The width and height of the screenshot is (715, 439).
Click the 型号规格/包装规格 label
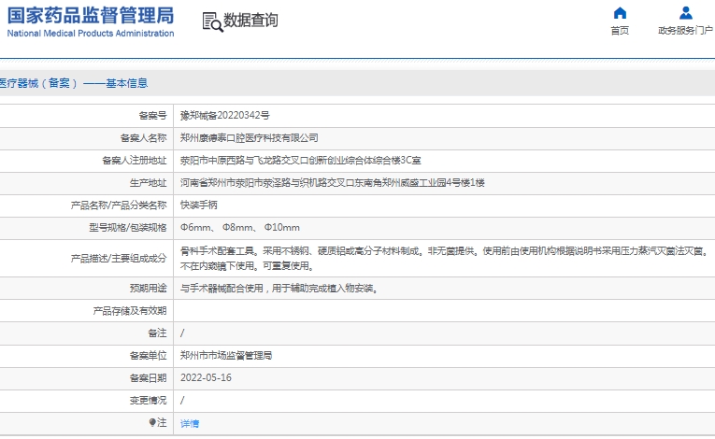coord(128,228)
